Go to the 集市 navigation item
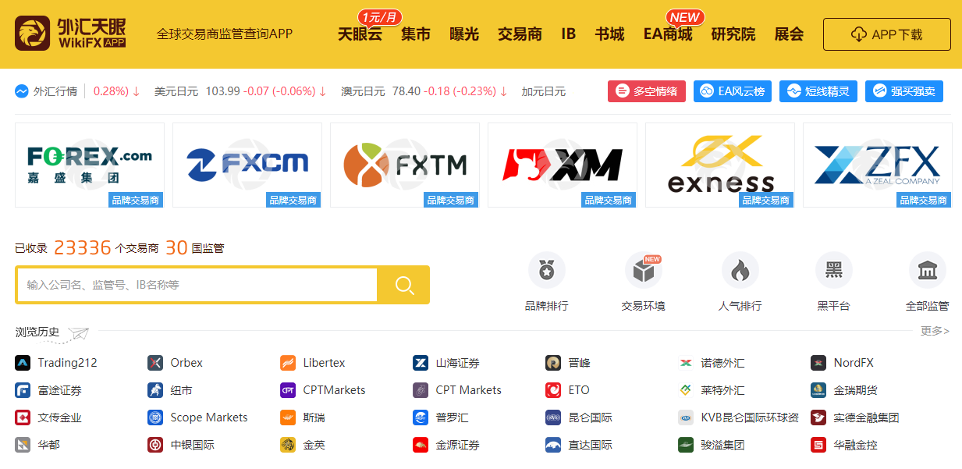Screen dimensions: 962x469 (416, 34)
